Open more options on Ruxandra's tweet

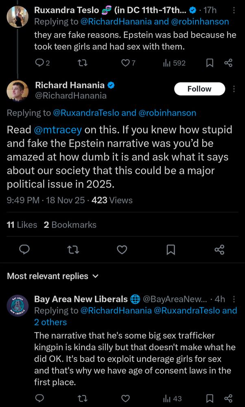click(x=233, y=10)
